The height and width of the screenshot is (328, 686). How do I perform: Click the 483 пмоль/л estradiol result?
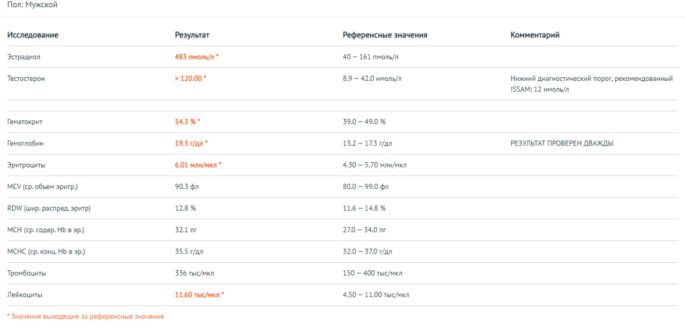point(196,57)
